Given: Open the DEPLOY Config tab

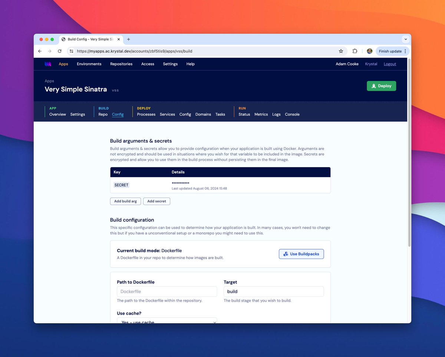Looking at the screenshot, I should [x=185, y=114].
